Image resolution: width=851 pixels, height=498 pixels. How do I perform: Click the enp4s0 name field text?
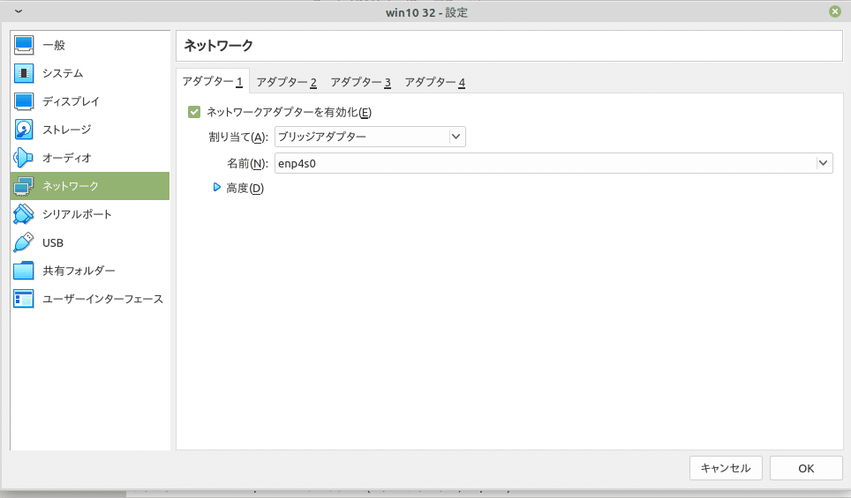tap(297, 164)
